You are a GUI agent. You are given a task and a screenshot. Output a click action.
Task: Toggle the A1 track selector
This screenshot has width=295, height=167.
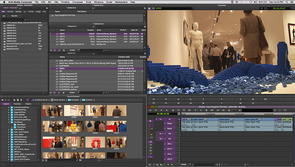click(x=161, y=133)
